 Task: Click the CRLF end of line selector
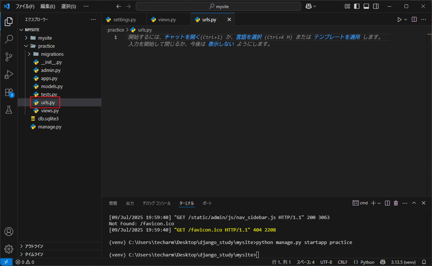tap(342, 262)
